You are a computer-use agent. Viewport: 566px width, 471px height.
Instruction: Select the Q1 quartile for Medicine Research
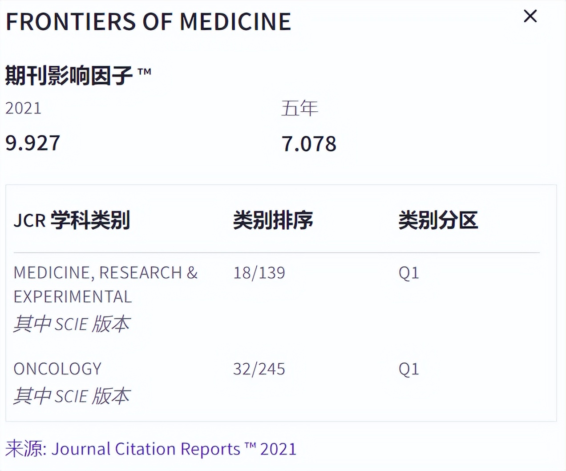408,273
